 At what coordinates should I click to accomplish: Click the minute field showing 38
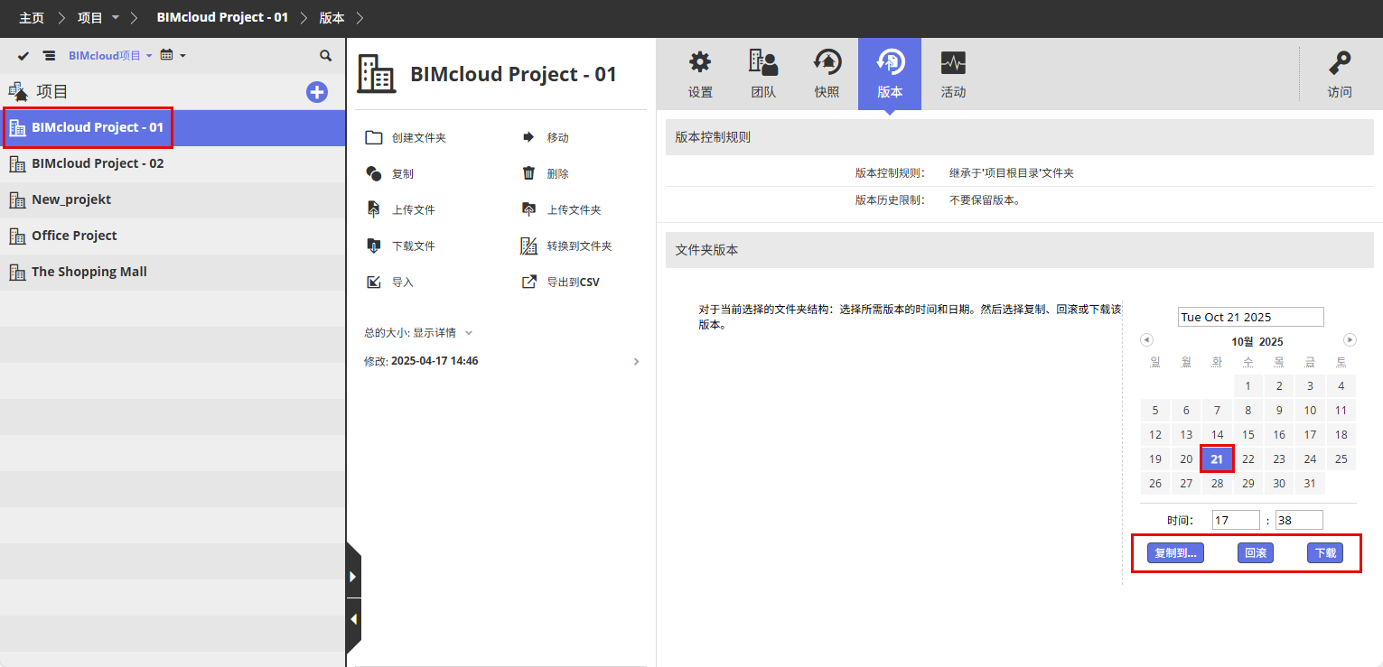click(x=1299, y=520)
